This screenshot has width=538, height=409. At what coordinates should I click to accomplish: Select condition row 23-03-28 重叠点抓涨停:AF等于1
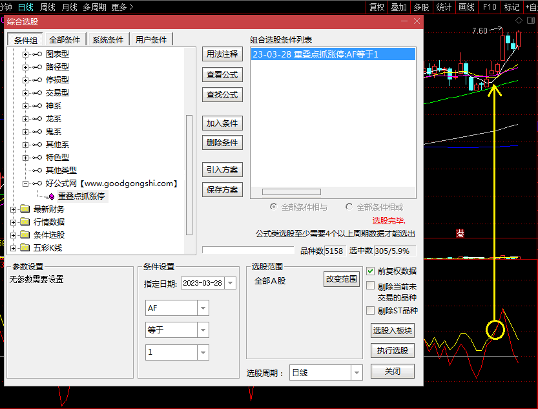(333, 54)
